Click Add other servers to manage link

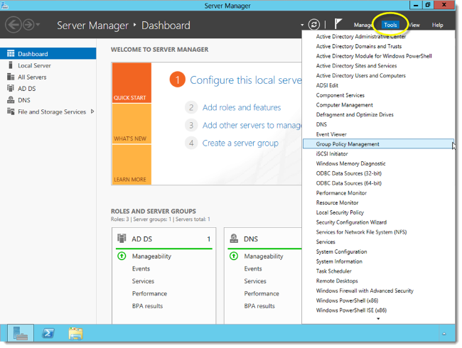click(x=252, y=126)
